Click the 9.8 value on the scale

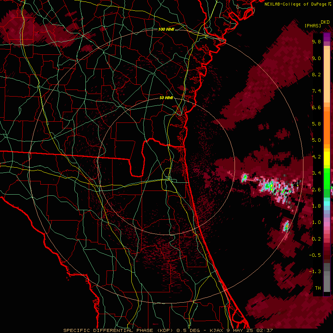click(316, 42)
